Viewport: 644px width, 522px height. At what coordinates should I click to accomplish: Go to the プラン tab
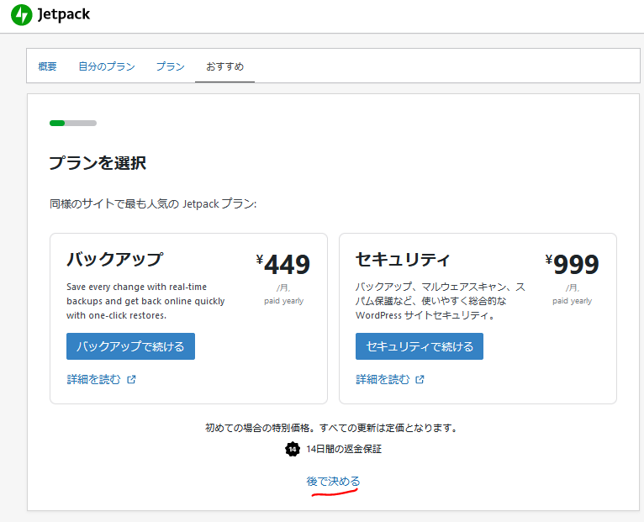coord(170,66)
